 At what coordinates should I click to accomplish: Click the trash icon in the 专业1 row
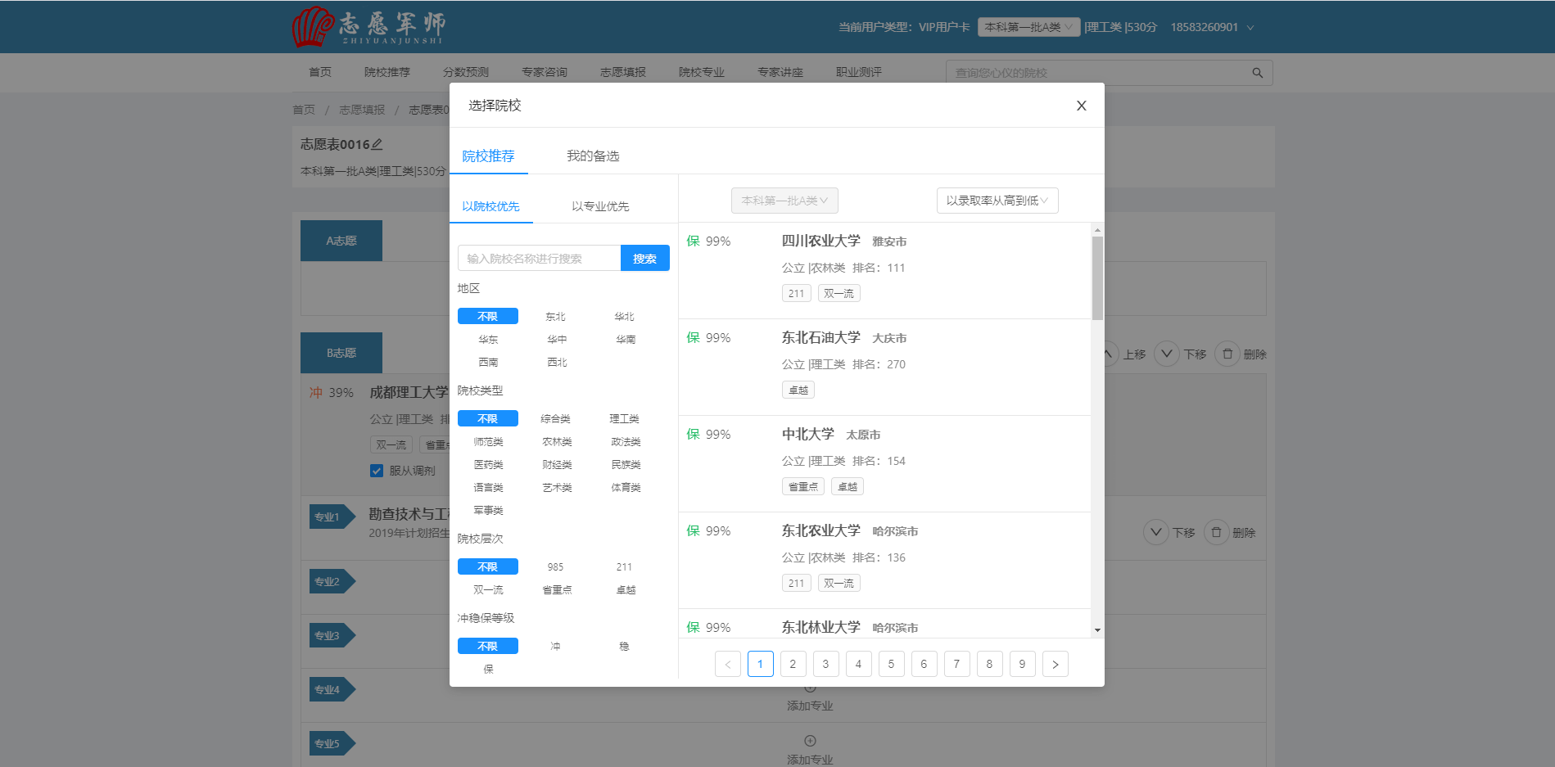click(x=1216, y=532)
